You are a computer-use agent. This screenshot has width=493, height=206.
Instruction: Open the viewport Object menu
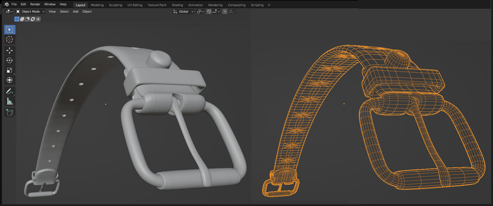point(87,12)
